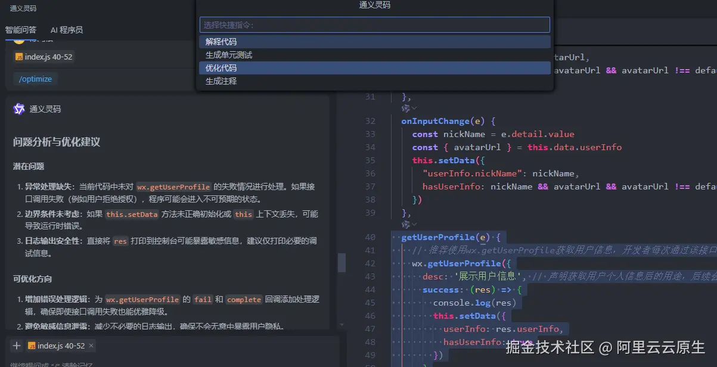Click the 潜在问题 subheading
717x367 pixels.
pos(29,166)
